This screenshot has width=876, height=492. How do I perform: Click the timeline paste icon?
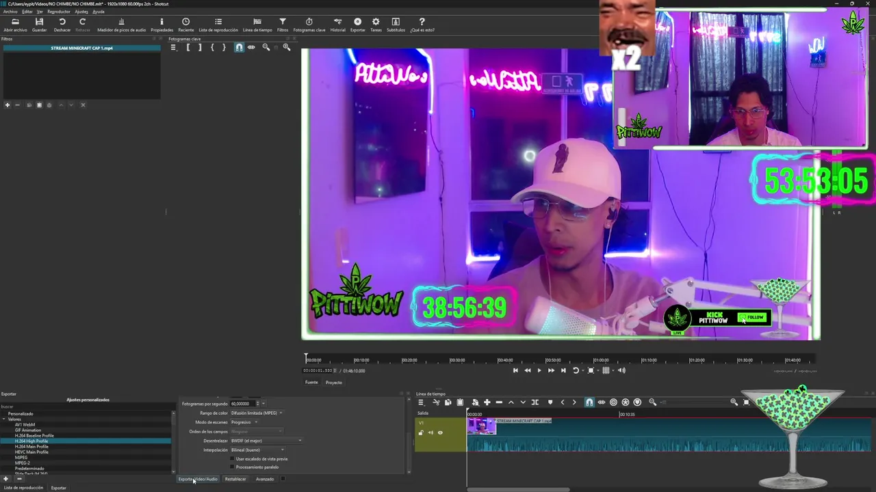click(460, 402)
